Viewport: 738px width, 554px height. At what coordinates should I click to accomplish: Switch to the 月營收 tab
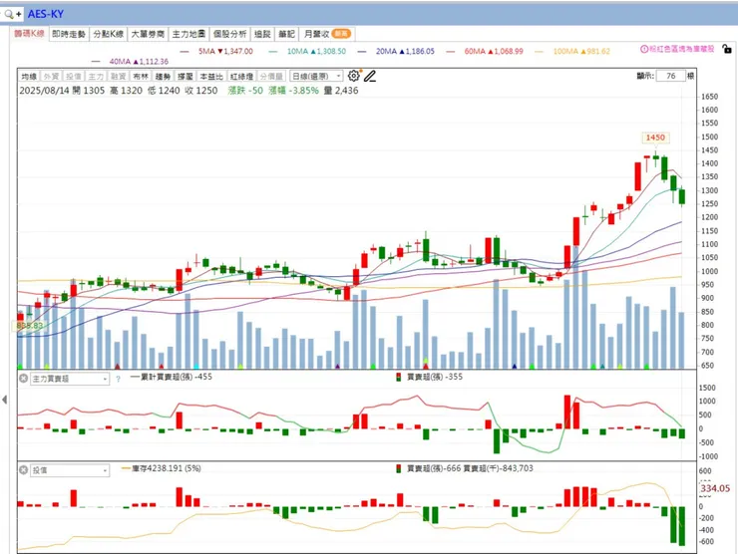[x=327, y=34]
